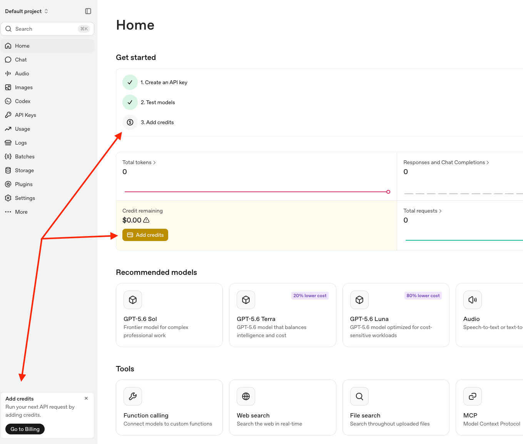
Task: Click the Images icon in sidebar
Action: click(x=8, y=87)
